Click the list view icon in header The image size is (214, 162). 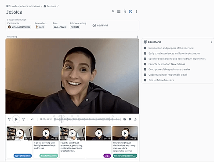119,11
